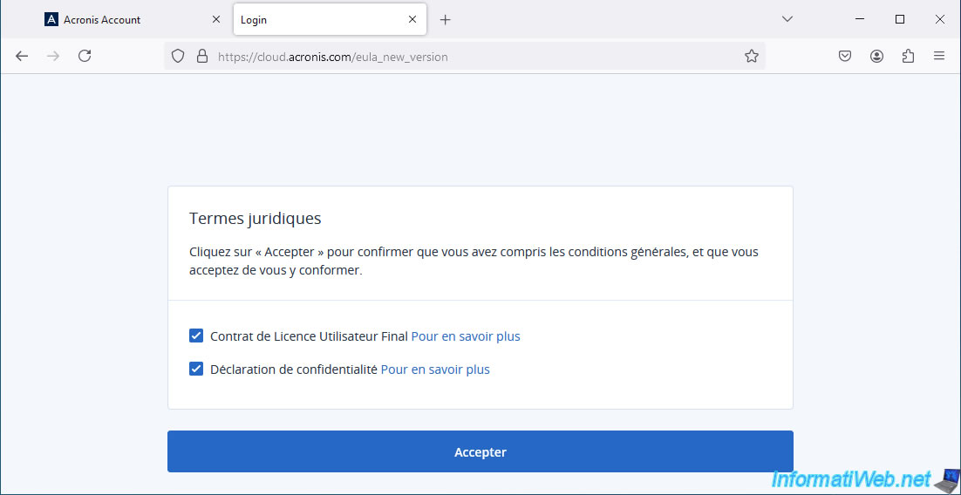Image resolution: width=961 pixels, height=495 pixels.
Task: Click the URL address bar
Action: (x=471, y=57)
